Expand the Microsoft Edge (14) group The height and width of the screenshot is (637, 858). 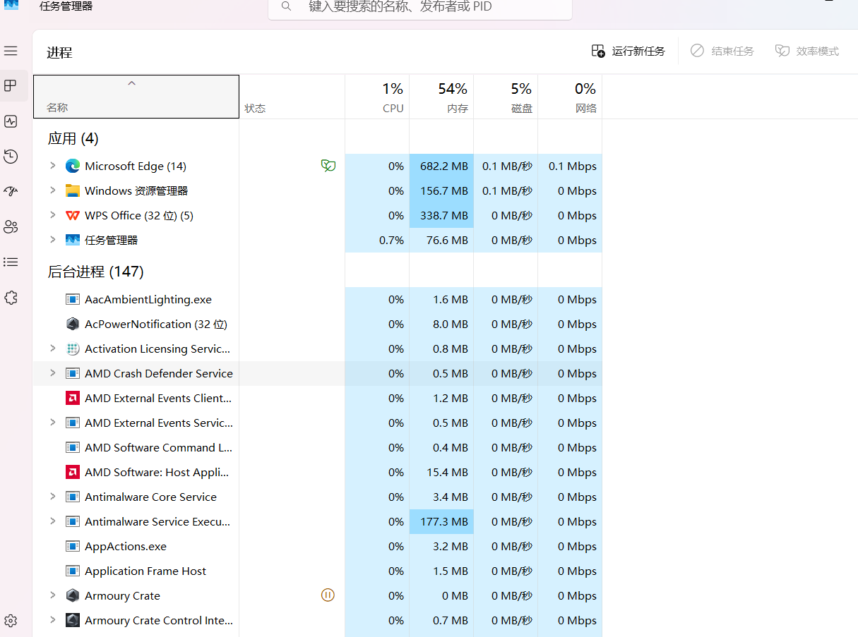[52, 166]
